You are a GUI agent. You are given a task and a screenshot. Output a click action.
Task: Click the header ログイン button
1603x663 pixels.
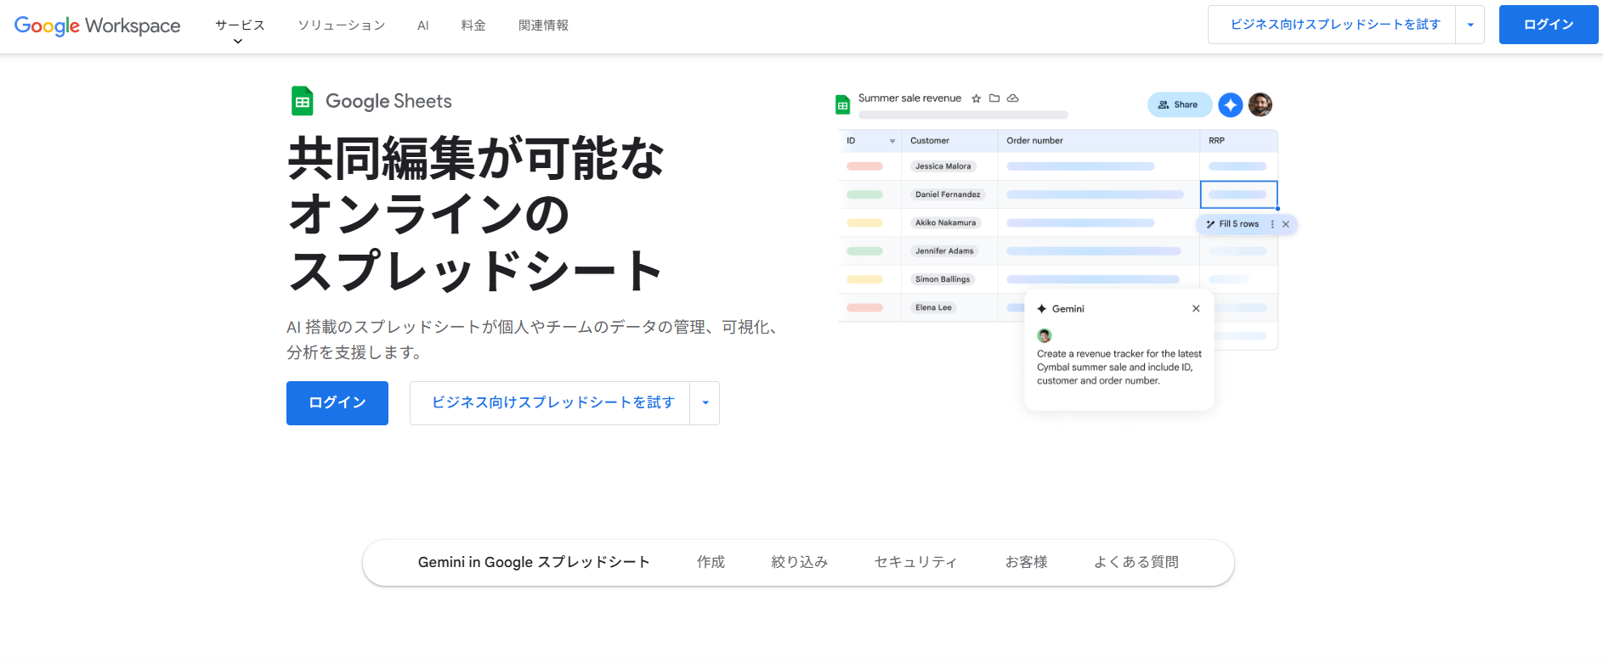coord(1549,25)
